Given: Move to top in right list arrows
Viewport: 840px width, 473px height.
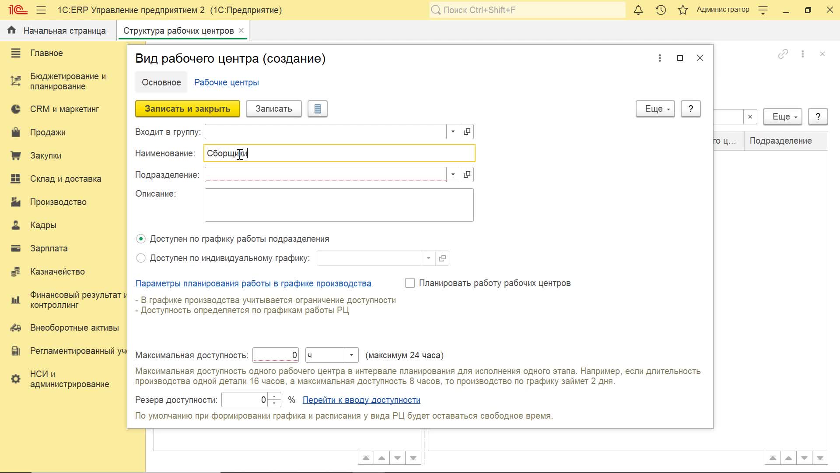Looking at the screenshot, I should [773, 458].
